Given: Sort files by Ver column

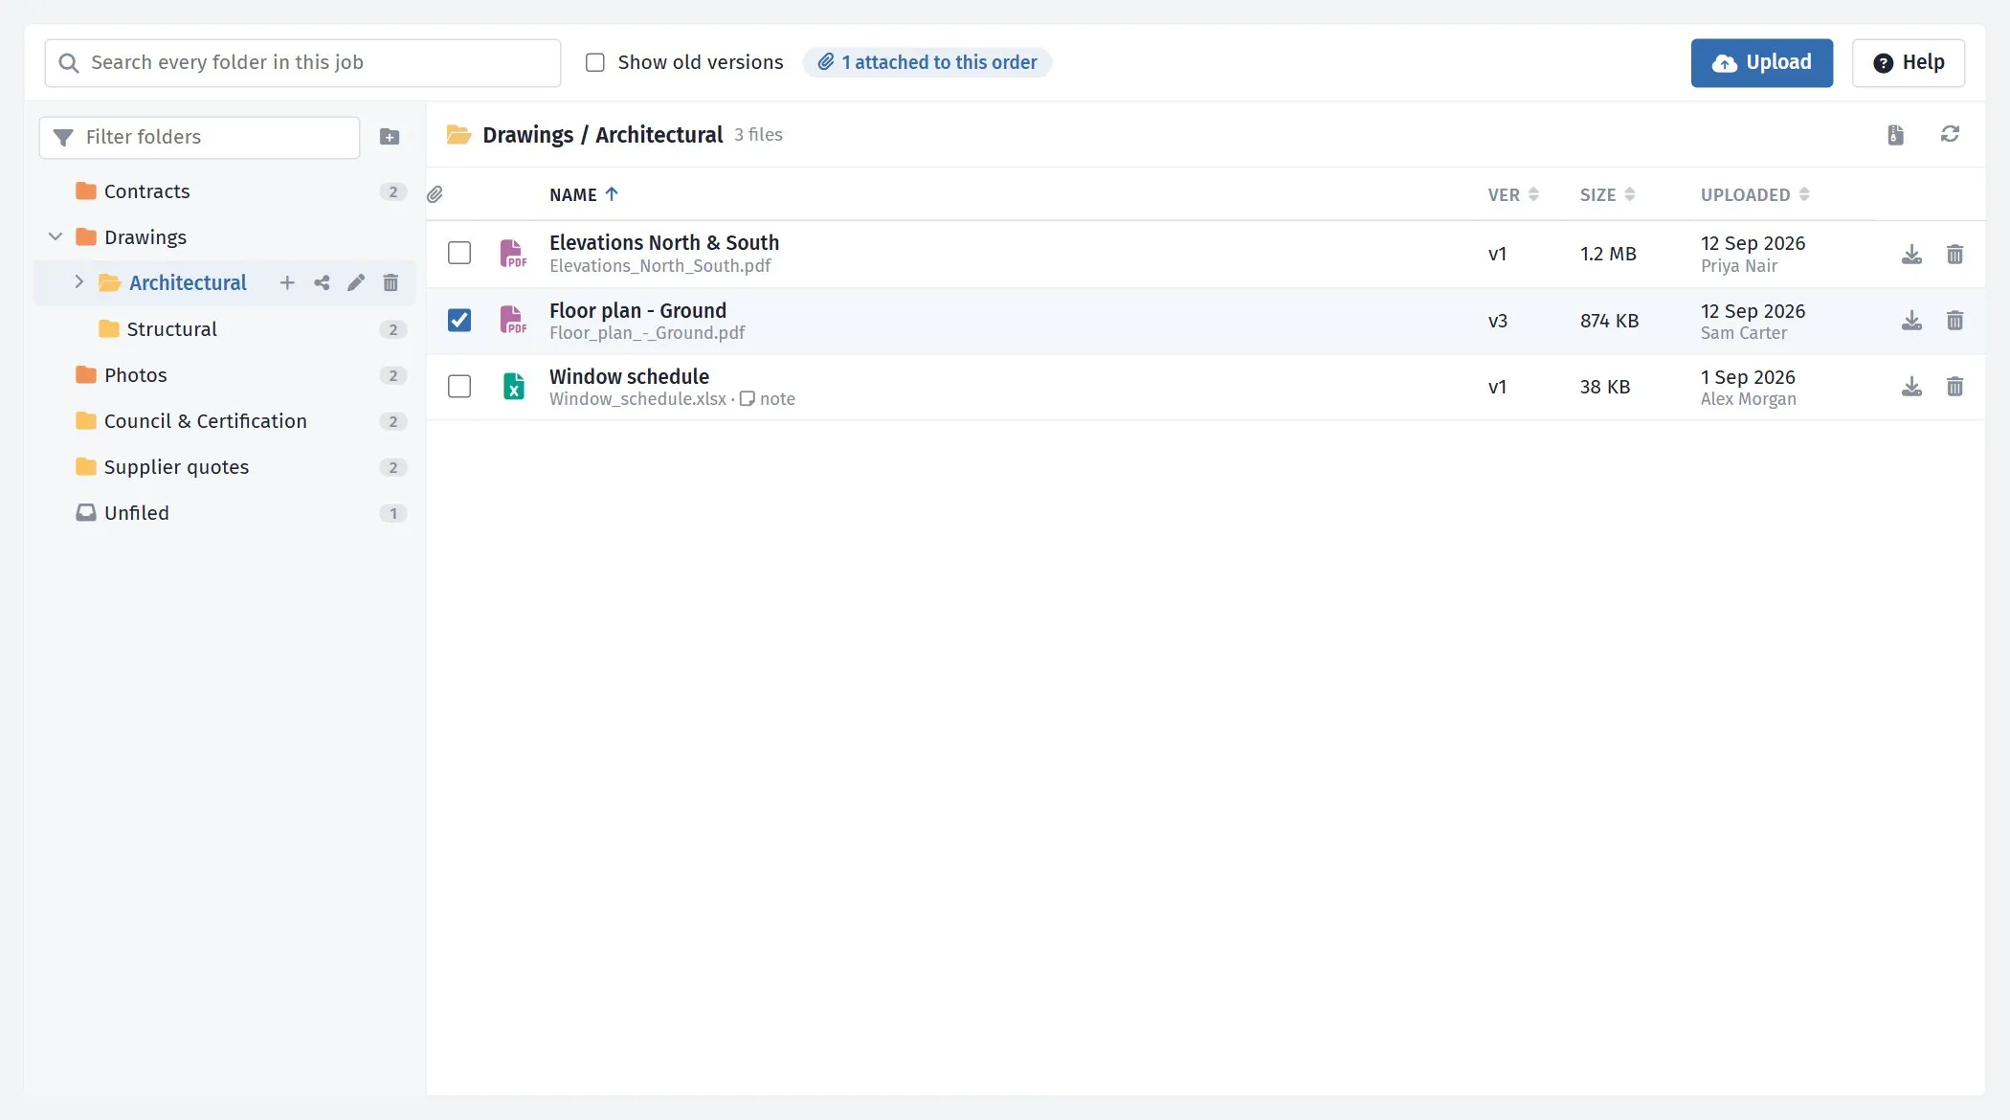Looking at the screenshot, I should coord(1513,194).
